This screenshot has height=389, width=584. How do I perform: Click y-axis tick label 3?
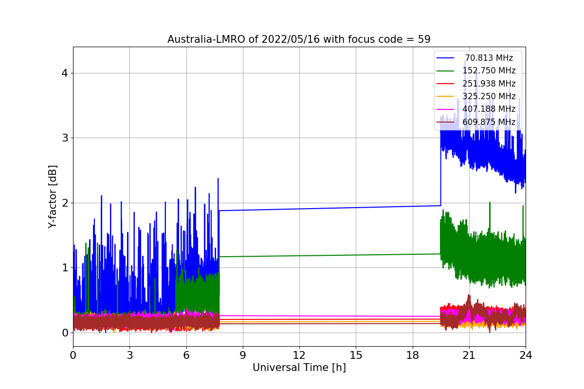click(65, 138)
